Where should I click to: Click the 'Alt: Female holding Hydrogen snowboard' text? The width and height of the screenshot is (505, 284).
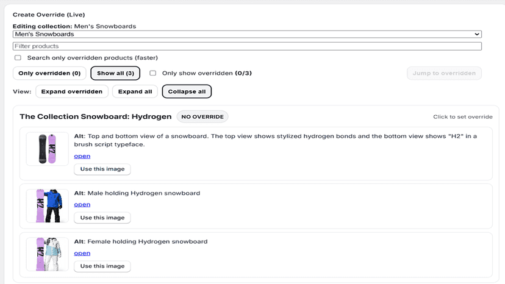pyautogui.click(x=141, y=241)
